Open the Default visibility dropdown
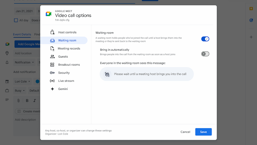The width and height of the screenshot is (257, 145). 34,91
